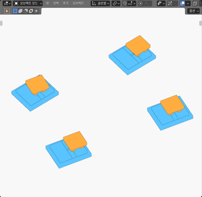Image resolution: width=202 pixels, height=197 pixels.
Task: Choose the set new selection mode
Action: 15,11
